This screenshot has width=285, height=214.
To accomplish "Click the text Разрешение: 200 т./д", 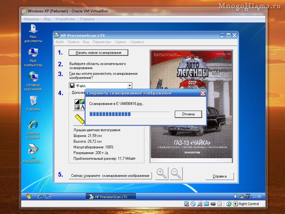I will coord(91,153).
